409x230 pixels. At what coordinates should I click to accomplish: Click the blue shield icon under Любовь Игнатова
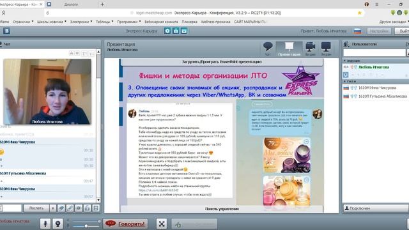tap(346, 75)
